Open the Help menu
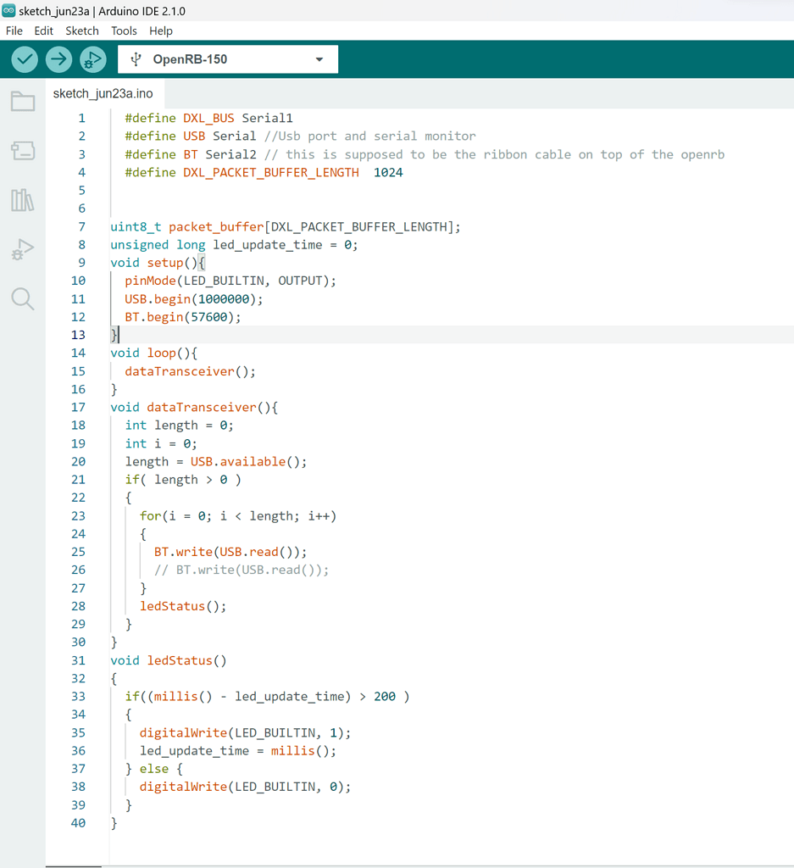Viewport: 794px width, 868px height. [x=160, y=31]
